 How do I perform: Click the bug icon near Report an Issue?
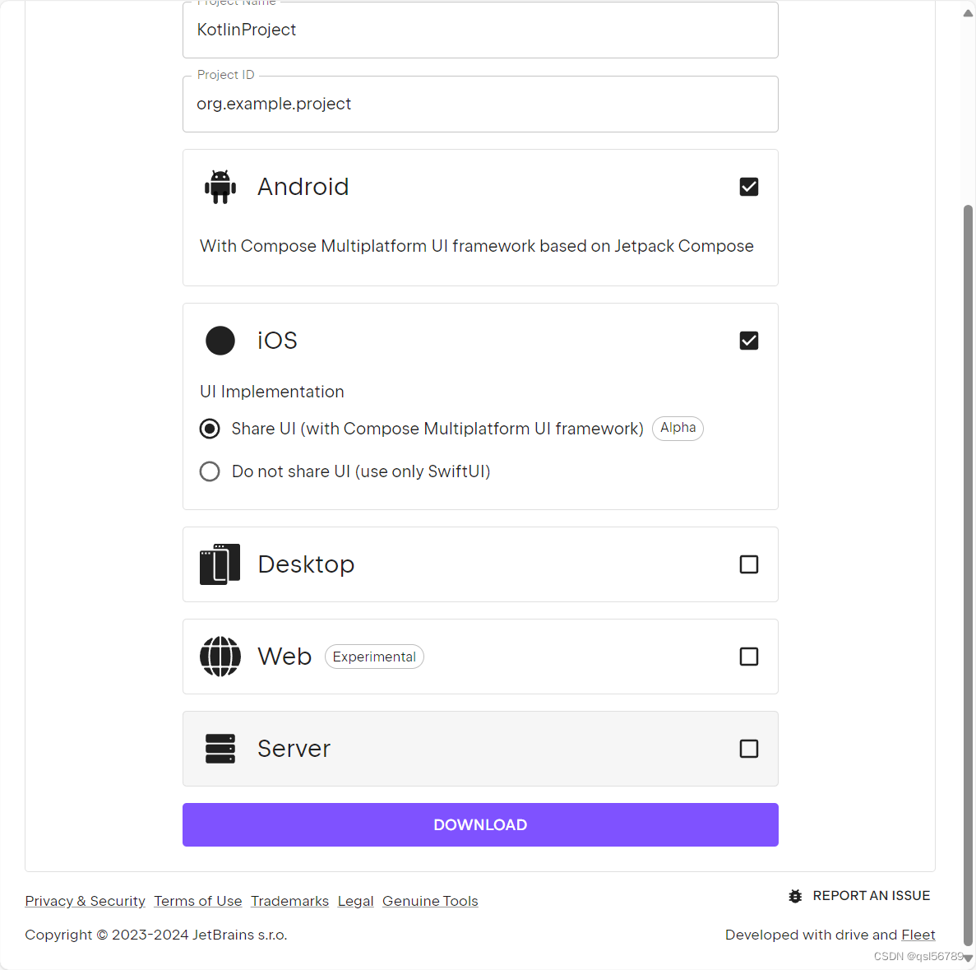tap(794, 895)
